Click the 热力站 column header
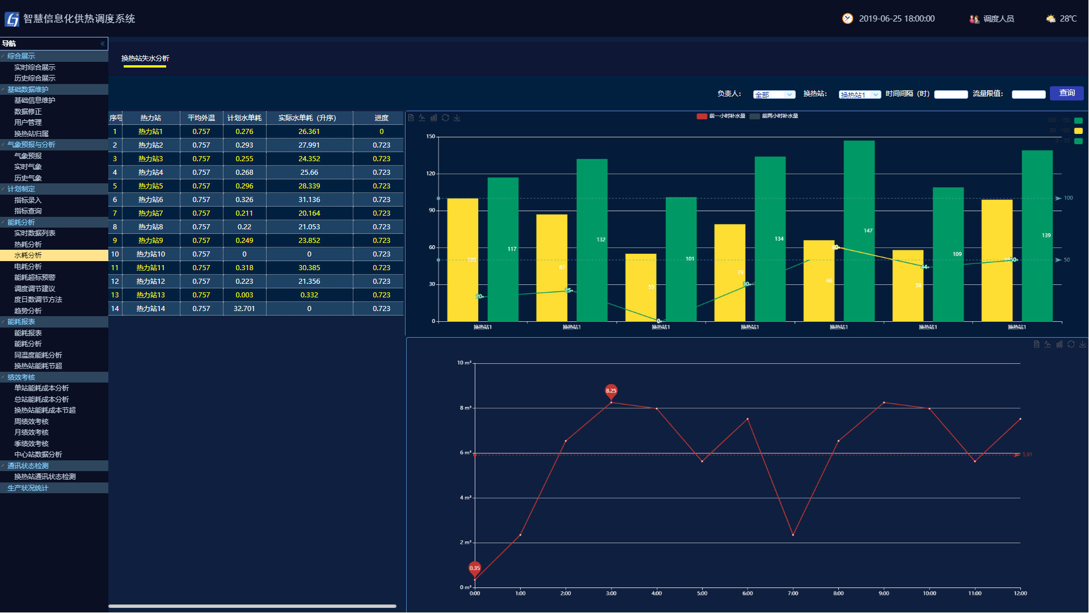The width and height of the screenshot is (1089, 613). tap(151, 118)
